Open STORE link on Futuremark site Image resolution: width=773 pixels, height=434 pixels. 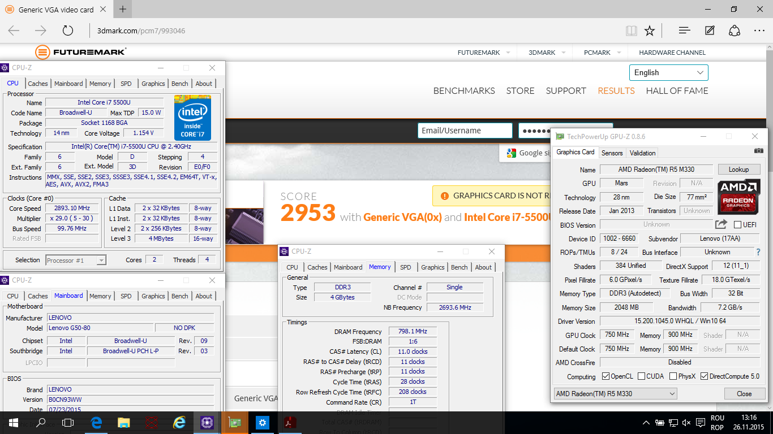pyautogui.click(x=521, y=90)
